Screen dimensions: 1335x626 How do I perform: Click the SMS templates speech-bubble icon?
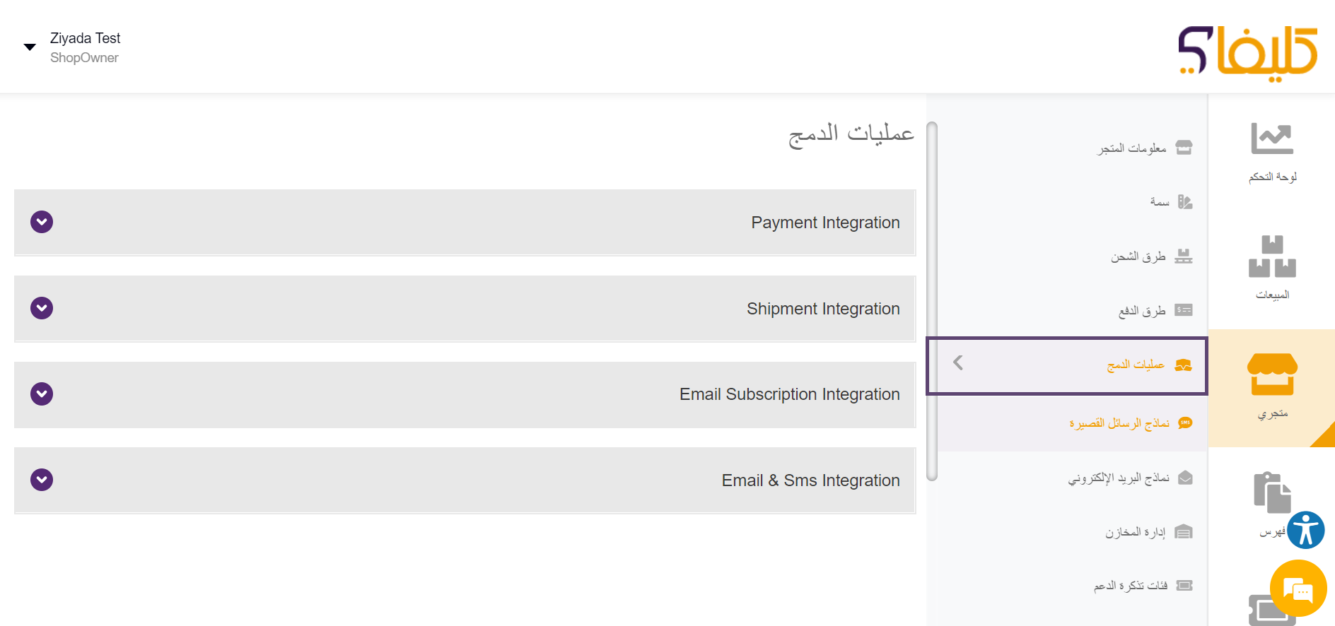point(1185,423)
